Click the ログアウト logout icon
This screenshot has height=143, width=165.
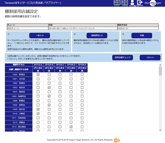(x=140, y=3)
